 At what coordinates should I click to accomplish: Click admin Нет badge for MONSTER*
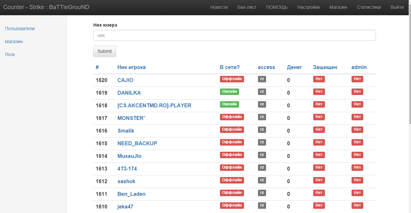(357, 117)
